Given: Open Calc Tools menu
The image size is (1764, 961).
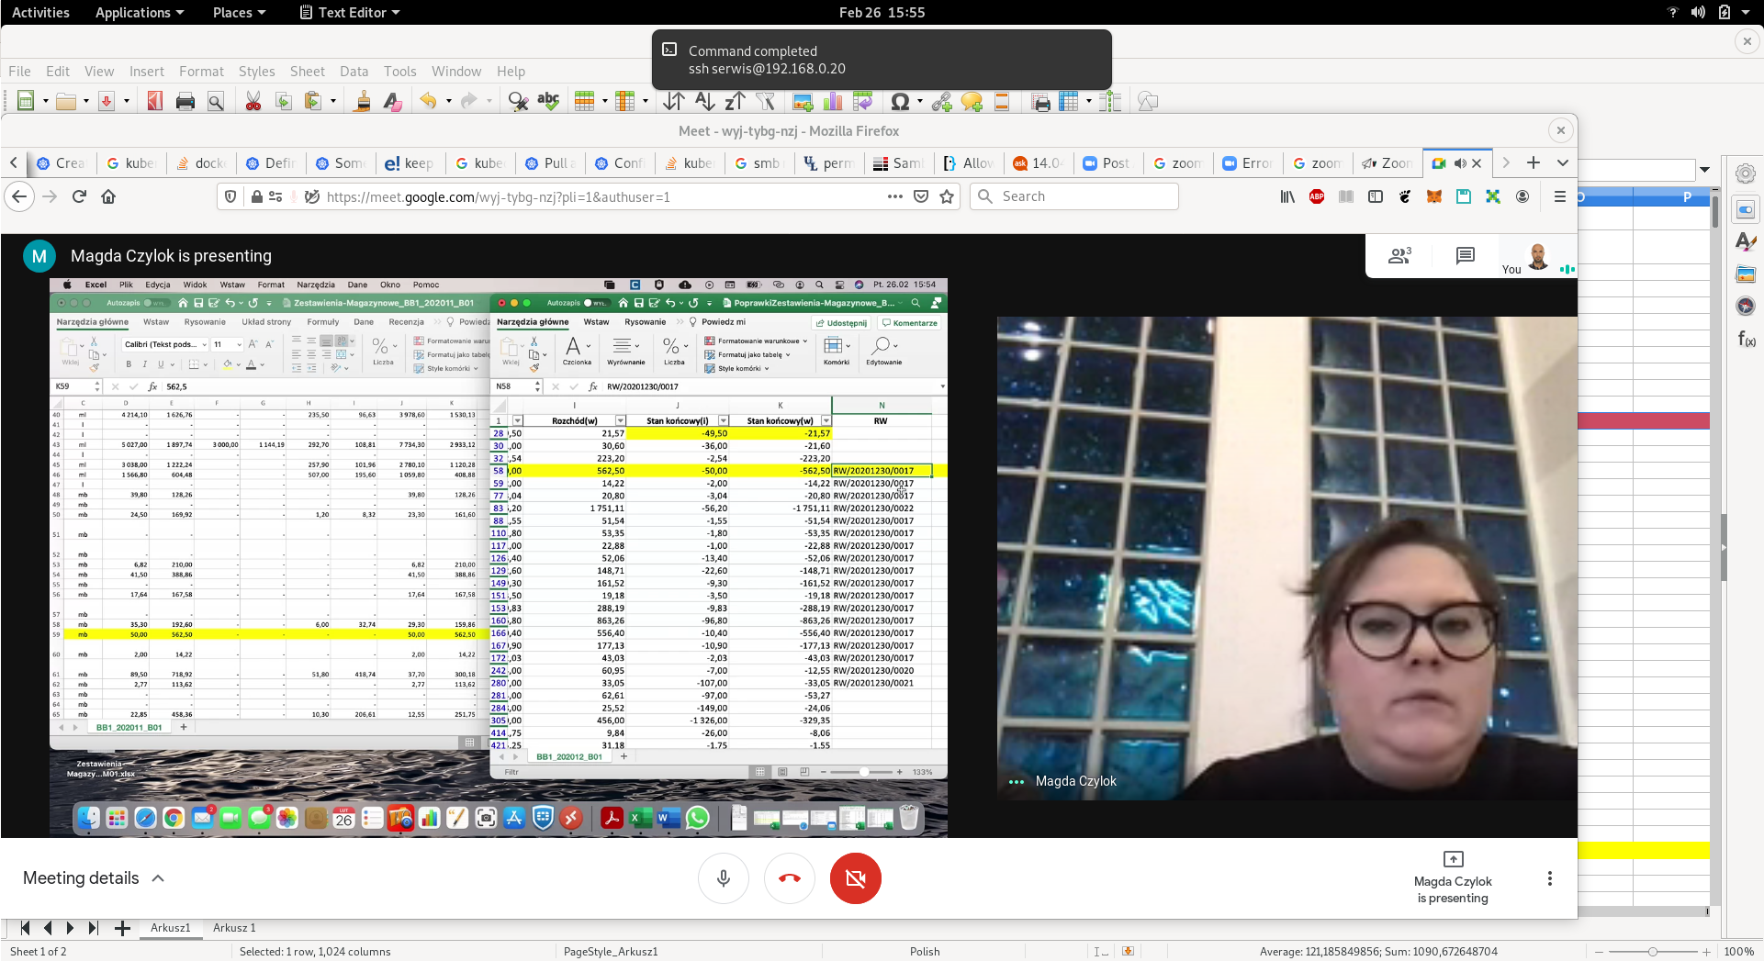Looking at the screenshot, I should point(399,72).
